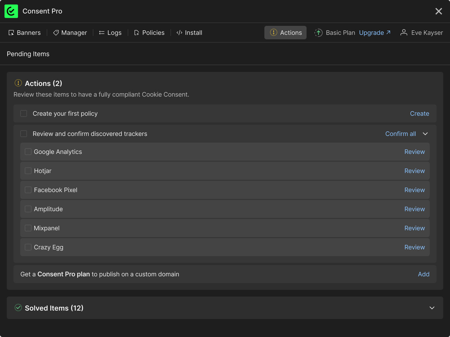Click the fully compliant Cookie Consent description
This screenshot has height=337, width=450.
pos(101,94)
